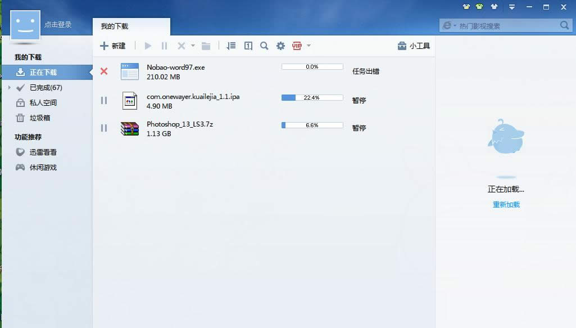
Task: Click 1.13 GB size text
Action: click(158, 134)
